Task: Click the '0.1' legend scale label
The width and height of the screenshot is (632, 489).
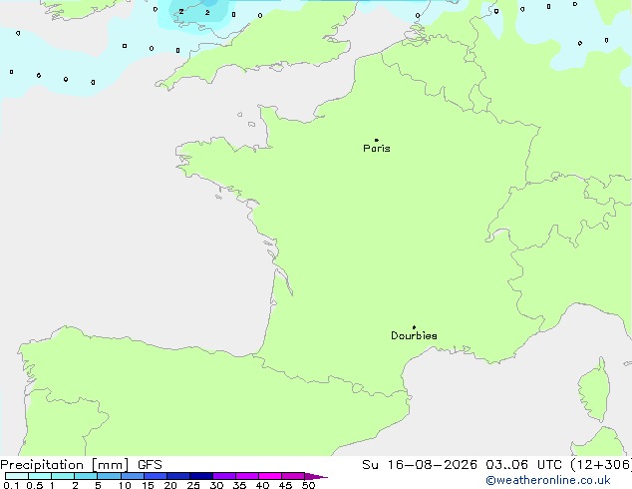Action: 11,485
